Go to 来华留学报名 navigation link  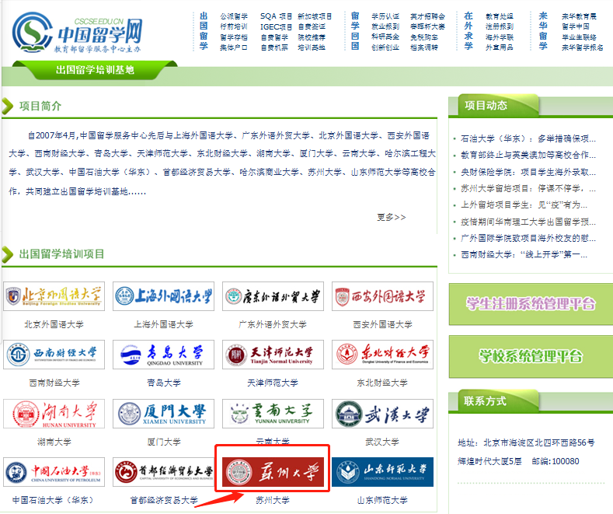582,47
